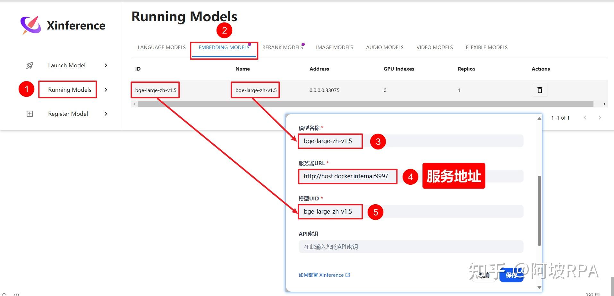
Task: Click the Xinference logo
Action: [30, 25]
